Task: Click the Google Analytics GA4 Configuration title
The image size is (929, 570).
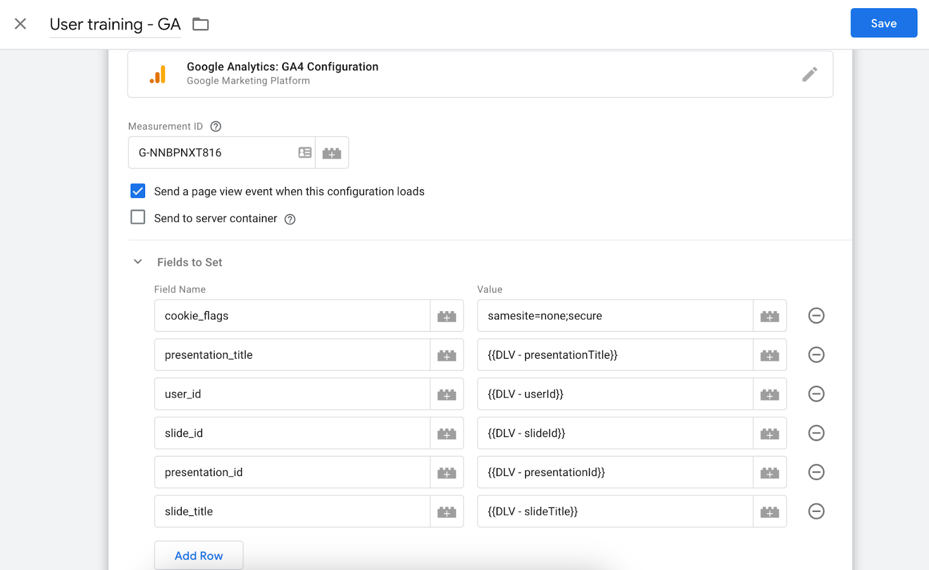Action: click(x=282, y=67)
